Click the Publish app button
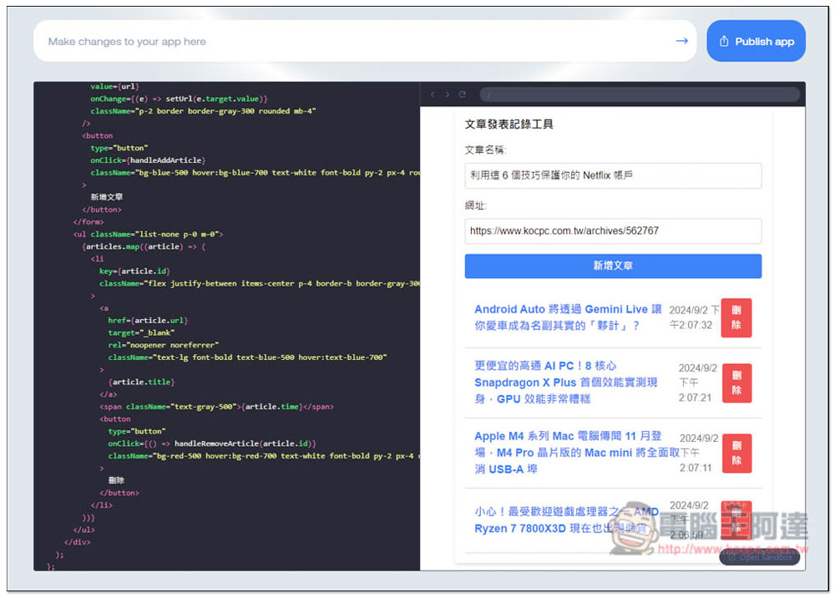Image resolution: width=835 pixels, height=598 pixels. tap(756, 41)
